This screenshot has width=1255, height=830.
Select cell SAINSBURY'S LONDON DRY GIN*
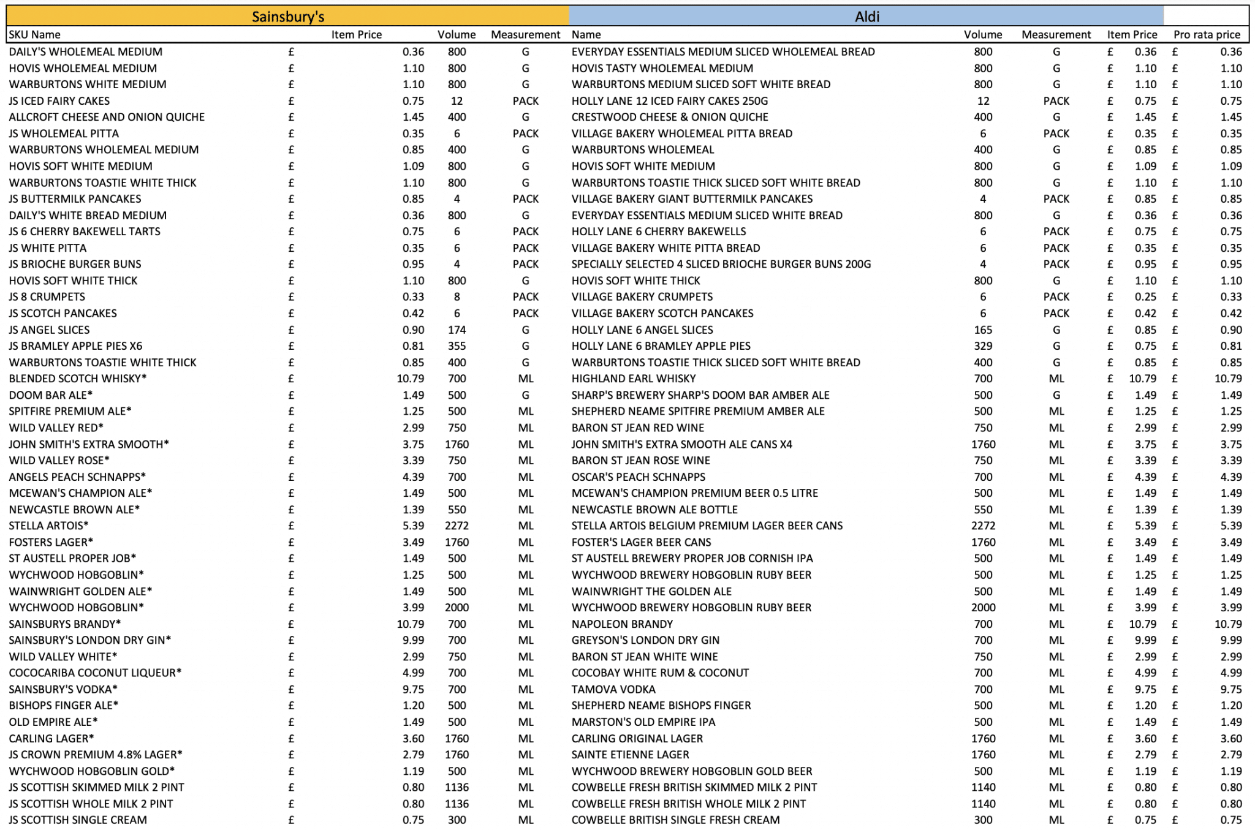90,640
